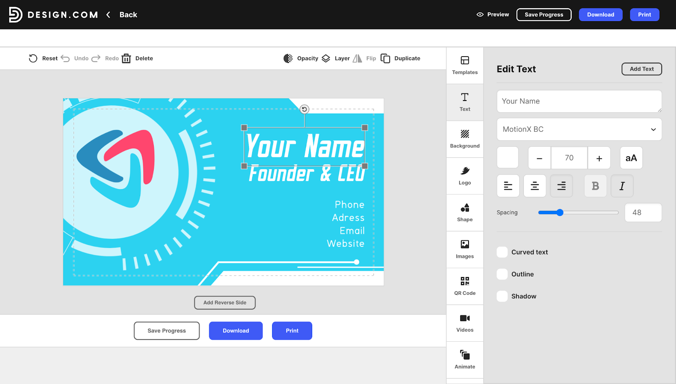Screen dimensions: 676x384
Task: Click the Duplicate toolbar icon
Action: (386, 58)
